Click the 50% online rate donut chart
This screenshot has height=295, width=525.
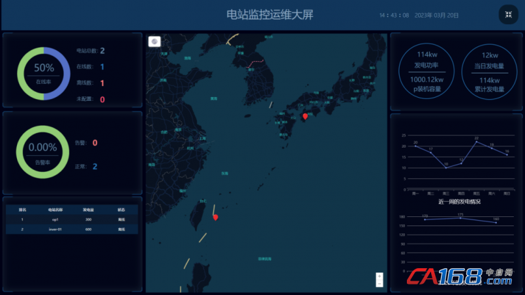(x=44, y=72)
